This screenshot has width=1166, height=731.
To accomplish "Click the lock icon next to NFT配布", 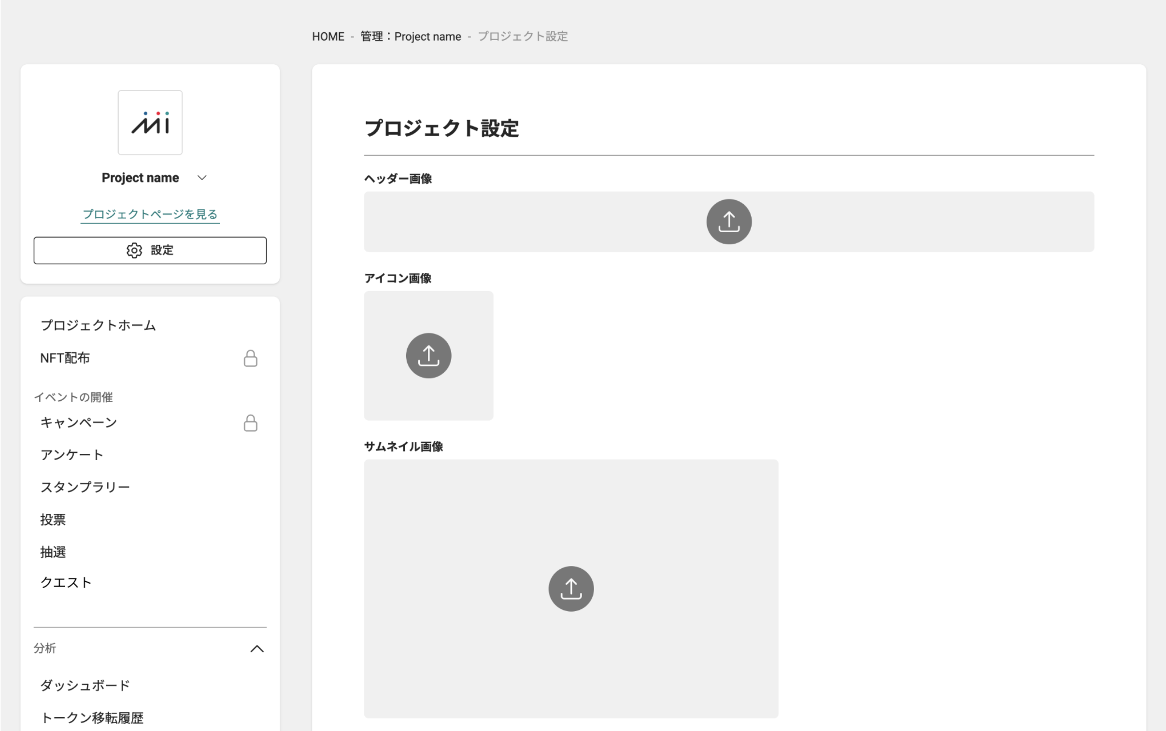I will [x=250, y=358].
